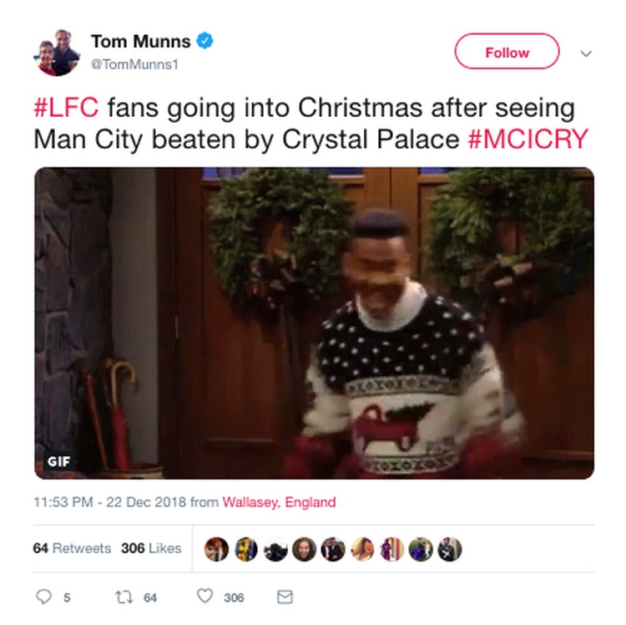Open the #LFC hashtag
This screenshot has width=626, height=625.
[66, 108]
